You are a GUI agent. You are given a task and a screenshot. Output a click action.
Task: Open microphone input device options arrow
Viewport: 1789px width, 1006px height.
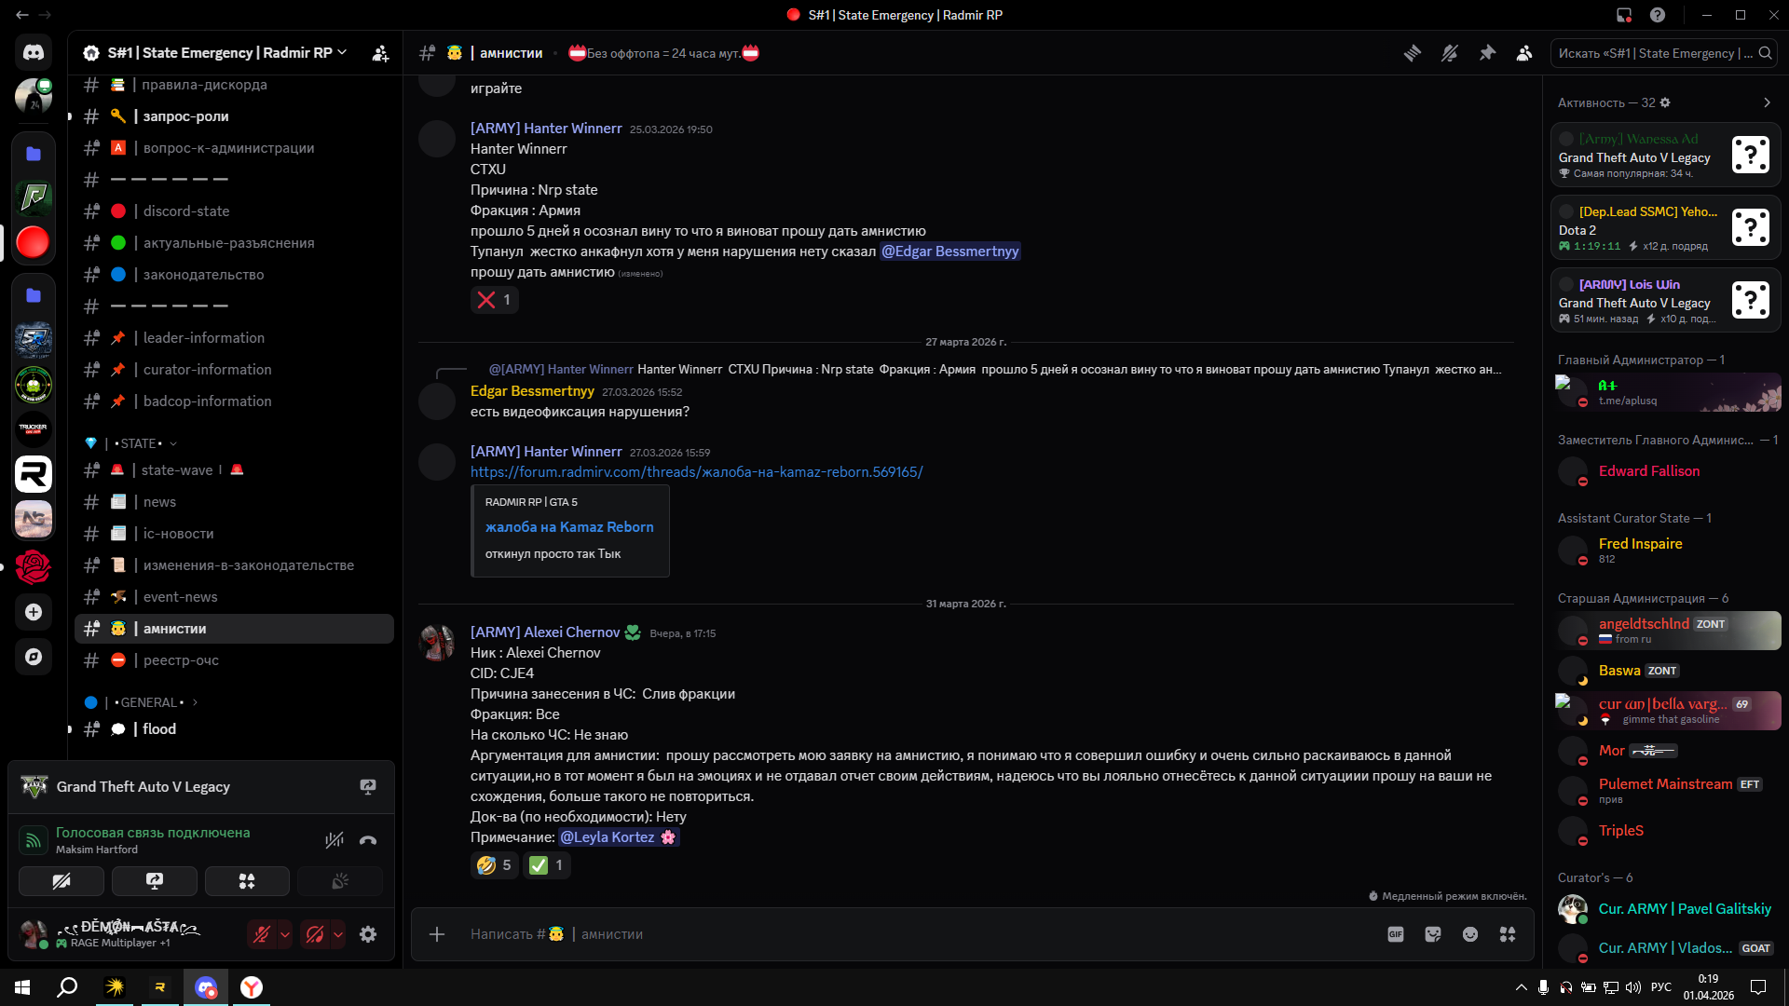(285, 934)
